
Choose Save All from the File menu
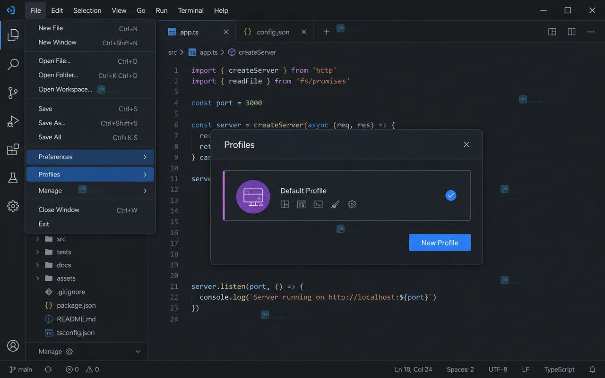coord(90,137)
